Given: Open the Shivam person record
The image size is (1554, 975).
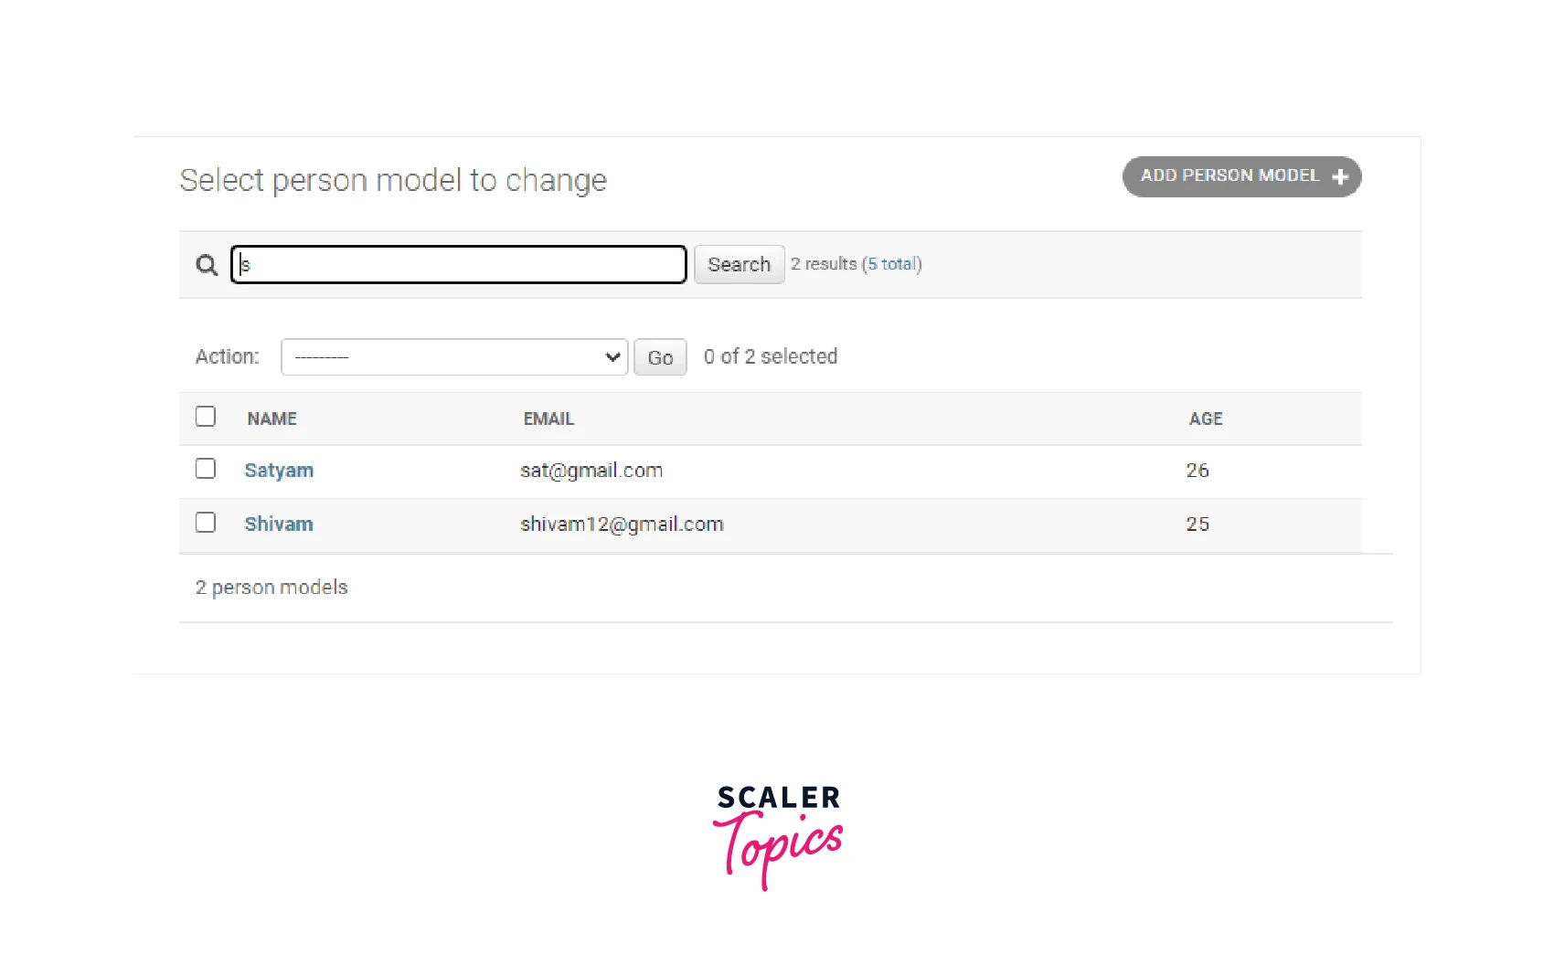Looking at the screenshot, I should (279, 525).
